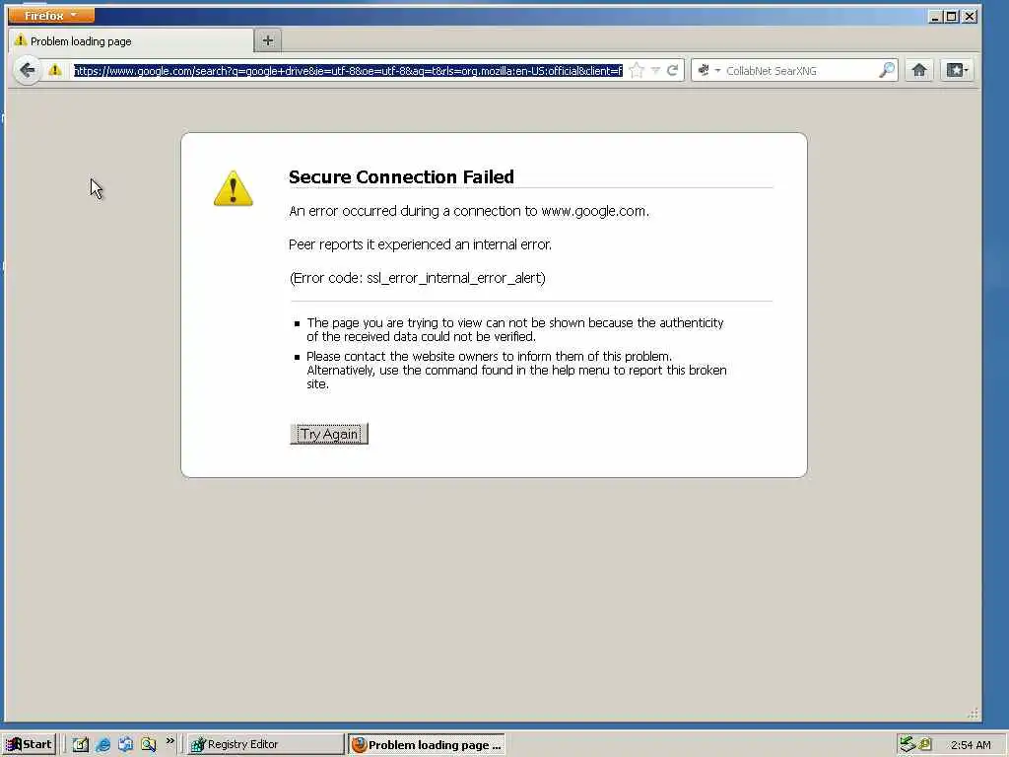Click the search folder quick launch icon
Image resolution: width=1009 pixels, height=757 pixels.
pos(149,744)
